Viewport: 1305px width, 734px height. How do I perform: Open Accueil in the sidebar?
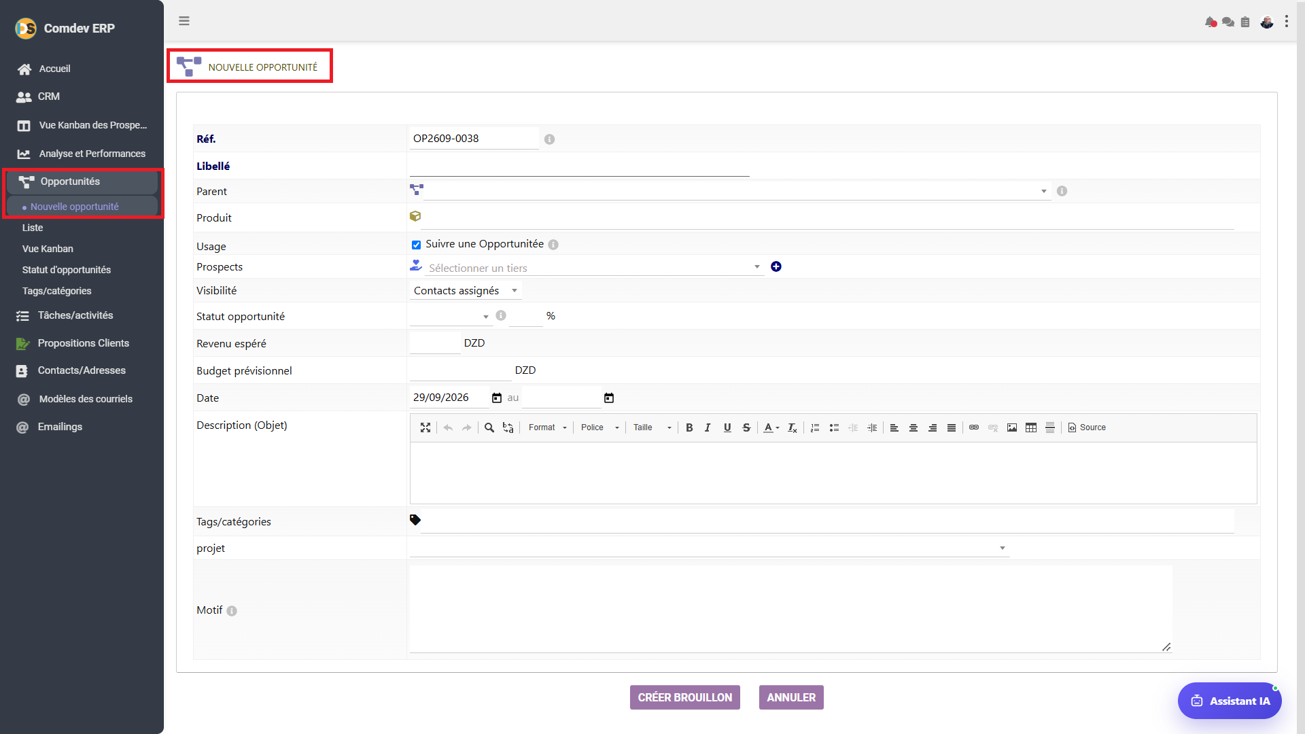point(54,69)
